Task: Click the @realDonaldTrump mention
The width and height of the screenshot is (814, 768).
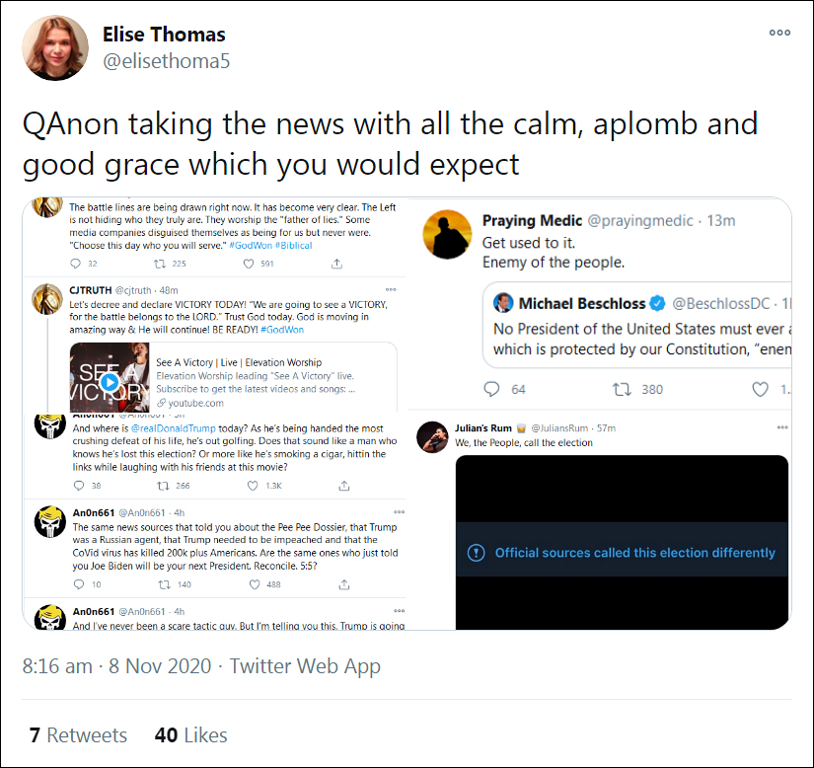Action: (174, 428)
